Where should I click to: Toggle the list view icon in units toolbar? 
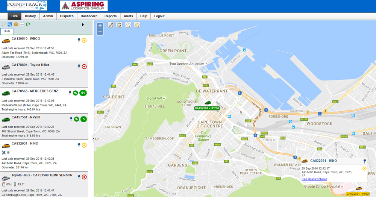[x=22, y=24]
